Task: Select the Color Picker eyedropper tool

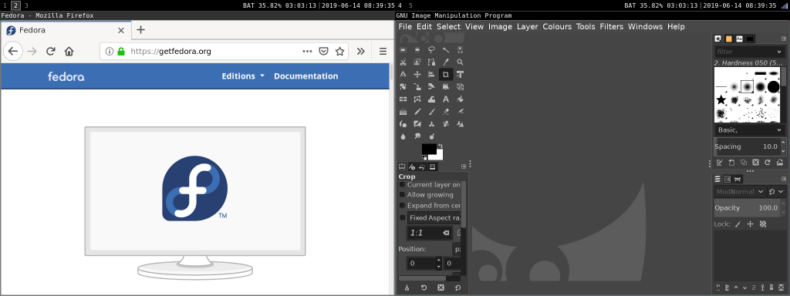Action: [446, 62]
